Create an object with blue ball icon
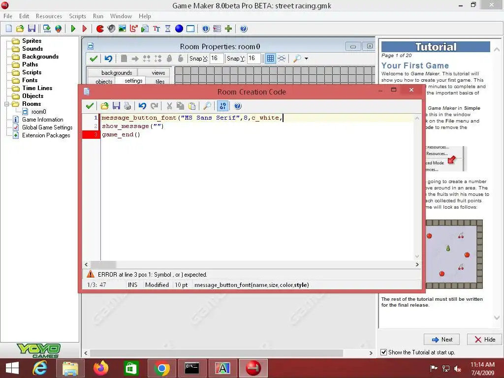This screenshot has width=504, height=378. tap(179, 29)
